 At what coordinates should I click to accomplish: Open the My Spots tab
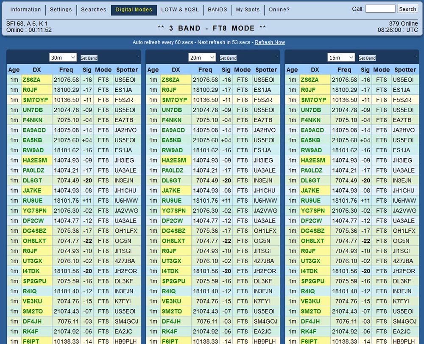pos(248,10)
